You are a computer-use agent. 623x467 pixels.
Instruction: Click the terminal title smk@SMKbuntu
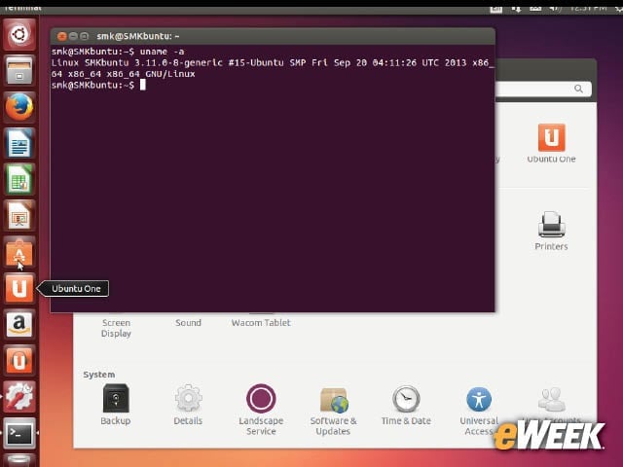(x=137, y=37)
